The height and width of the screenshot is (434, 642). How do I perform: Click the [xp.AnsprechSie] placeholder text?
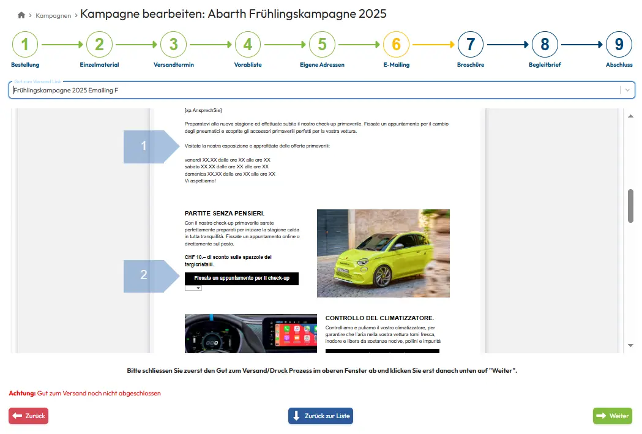click(203, 111)
